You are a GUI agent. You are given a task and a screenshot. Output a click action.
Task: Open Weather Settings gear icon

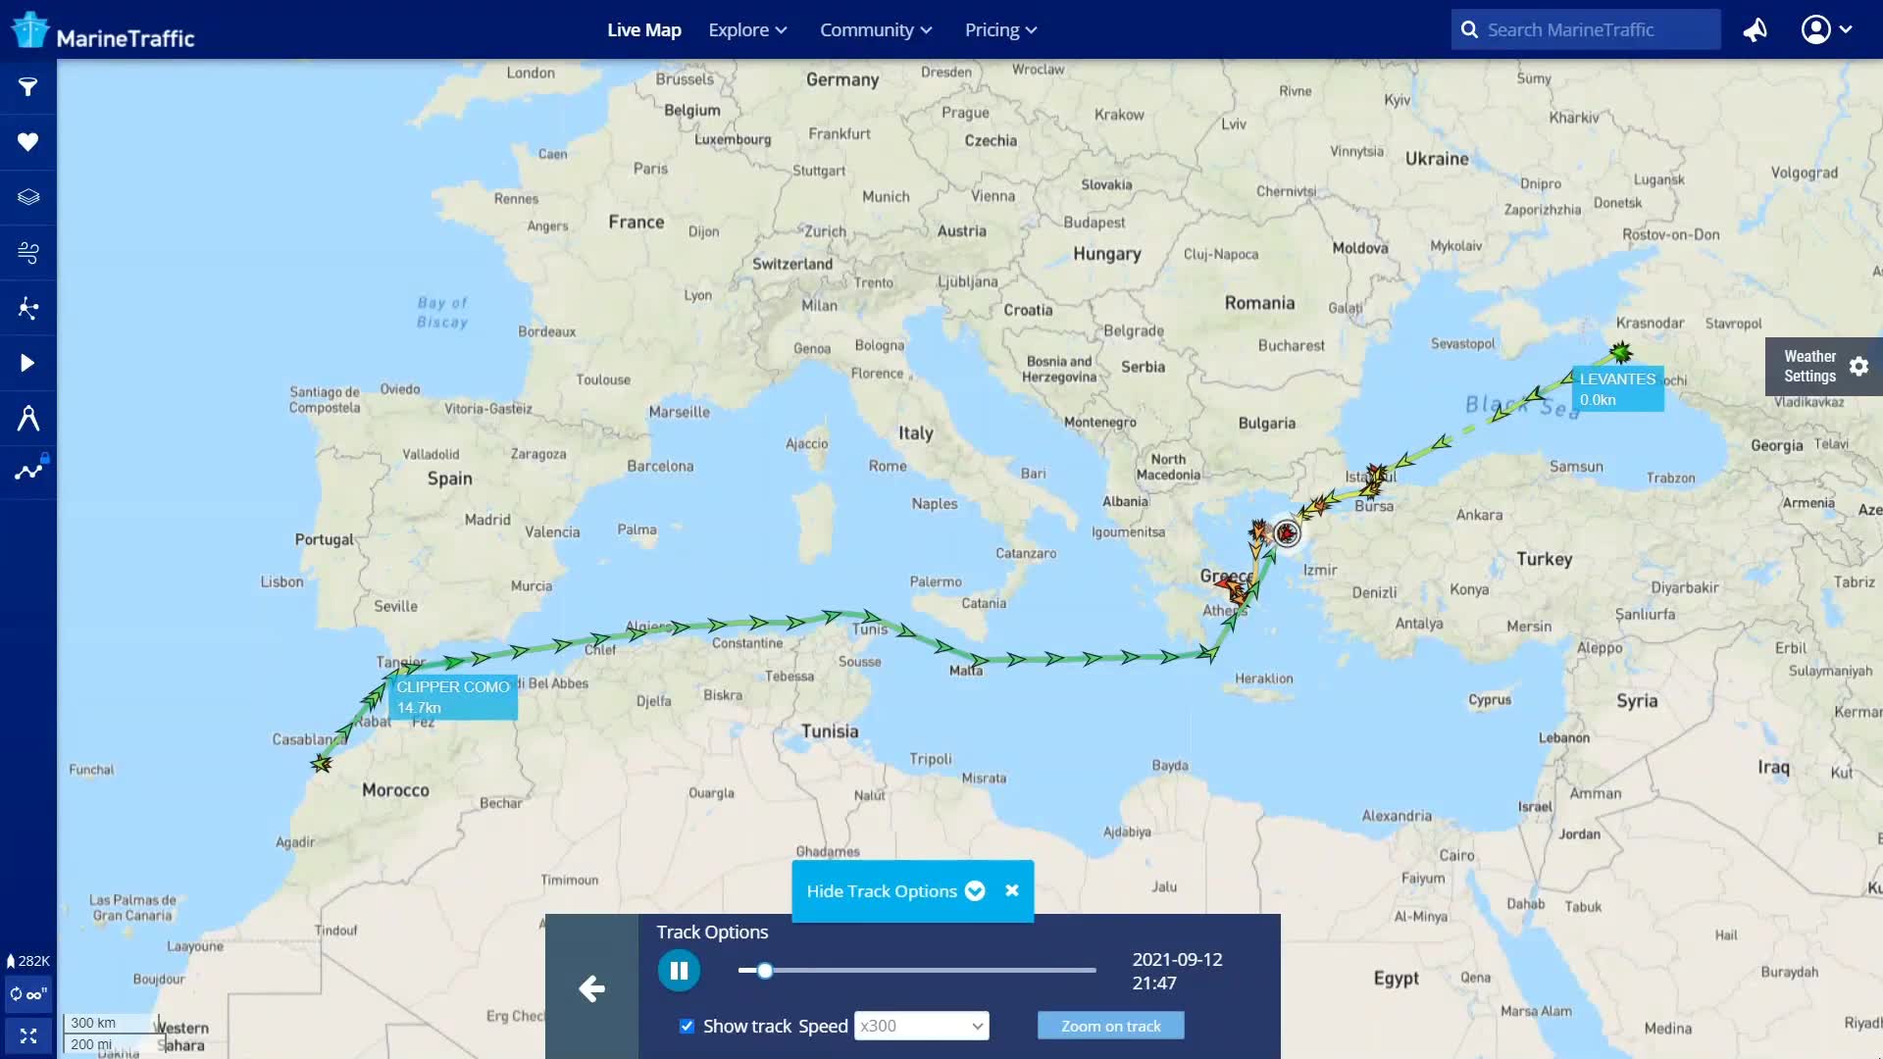pos(1858,366)
